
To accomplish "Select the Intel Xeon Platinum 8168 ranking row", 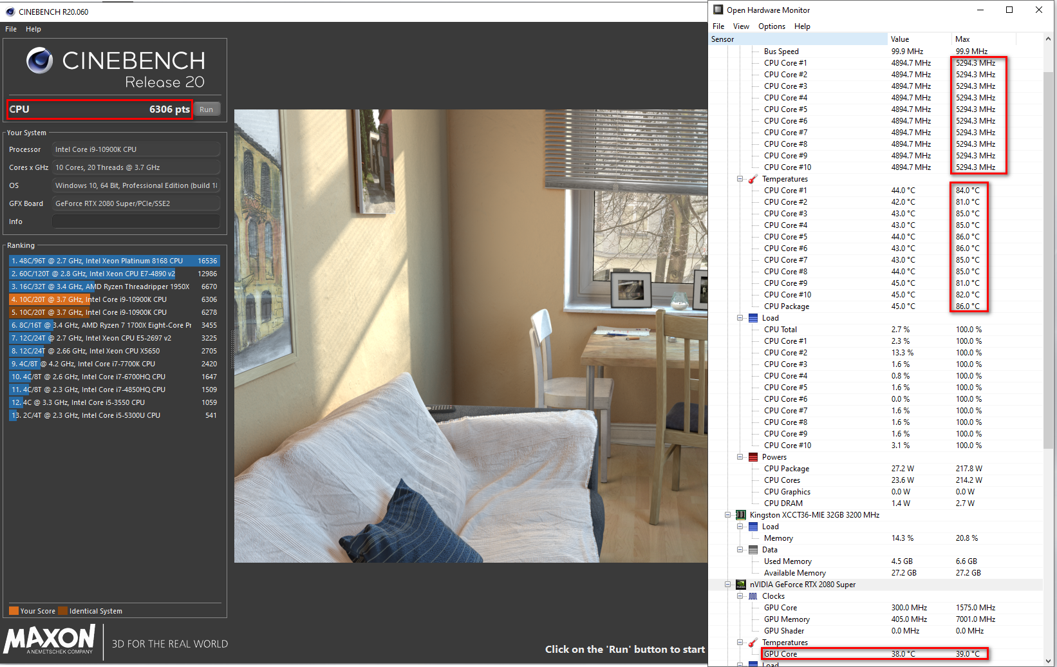I will [x=115, y=261].
